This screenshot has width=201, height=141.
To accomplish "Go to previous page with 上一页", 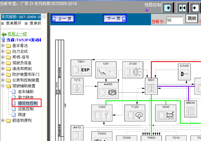I will click(63, 19).
